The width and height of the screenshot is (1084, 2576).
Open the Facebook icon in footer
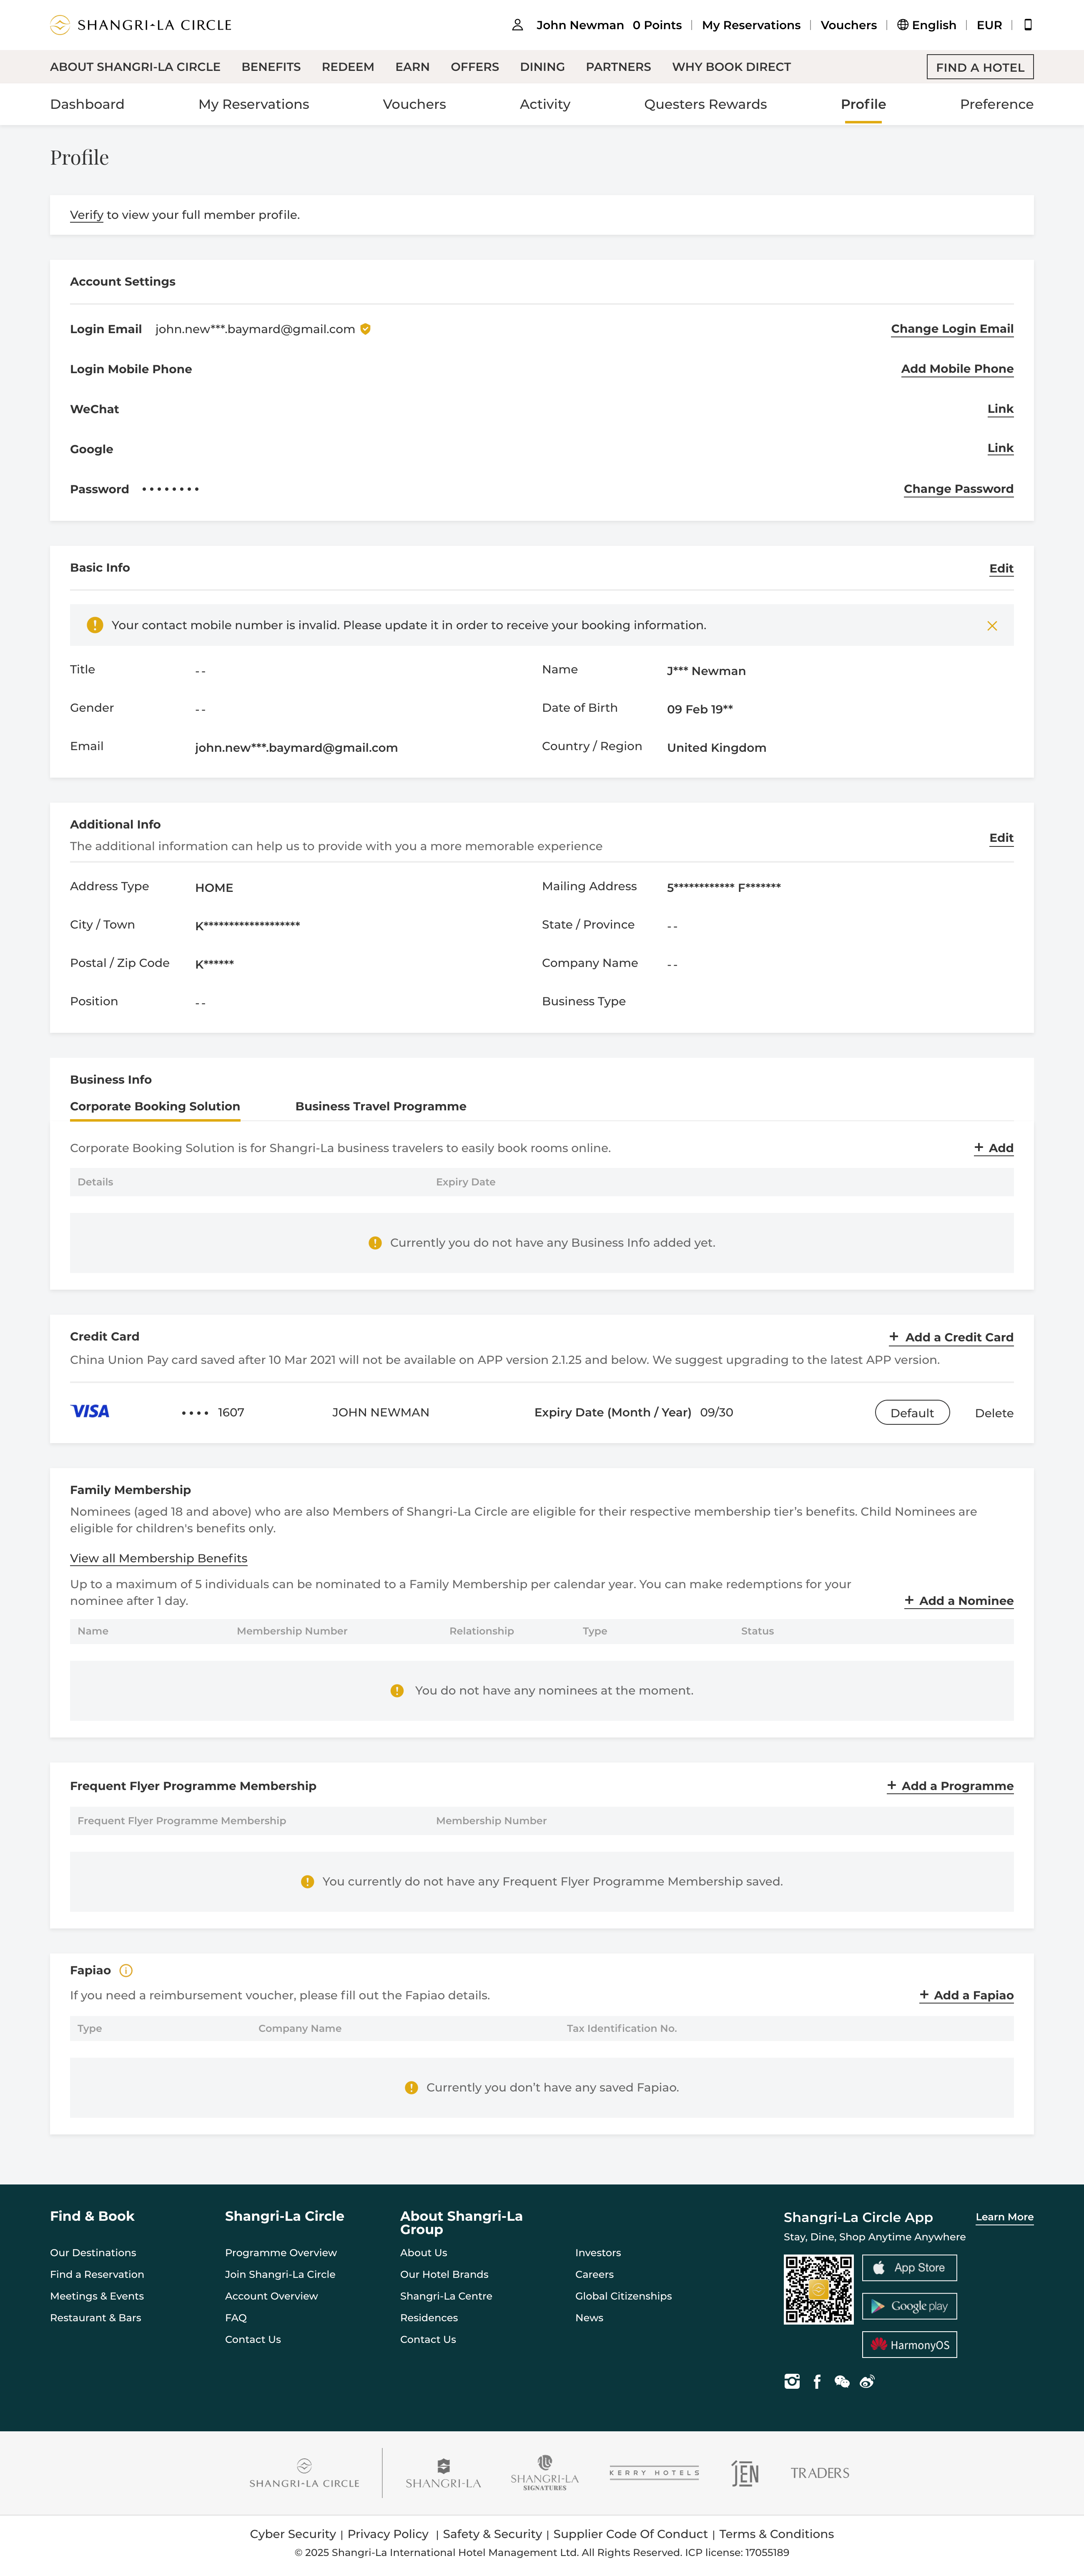pyautogui.click(x=817, y=2381)
